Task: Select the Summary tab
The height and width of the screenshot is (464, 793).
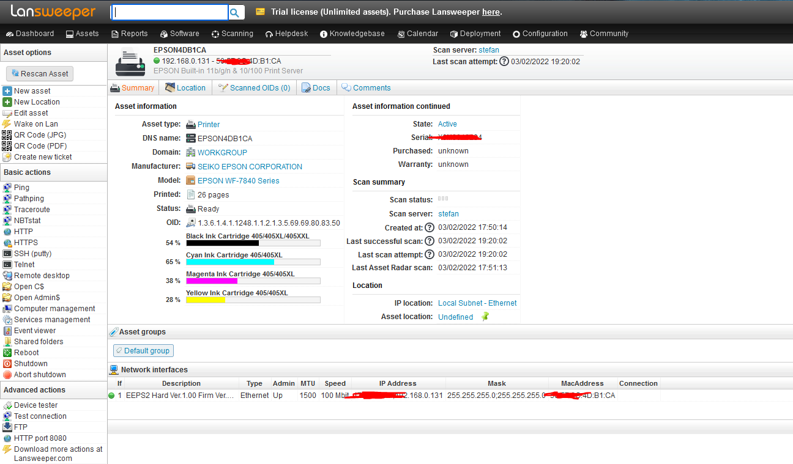Action: (x=133, y=88)
